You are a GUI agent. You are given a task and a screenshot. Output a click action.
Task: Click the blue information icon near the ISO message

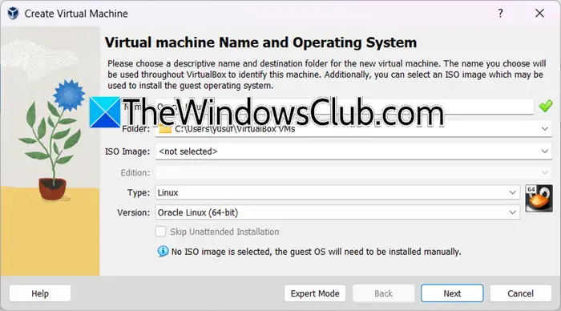point(163,251)
